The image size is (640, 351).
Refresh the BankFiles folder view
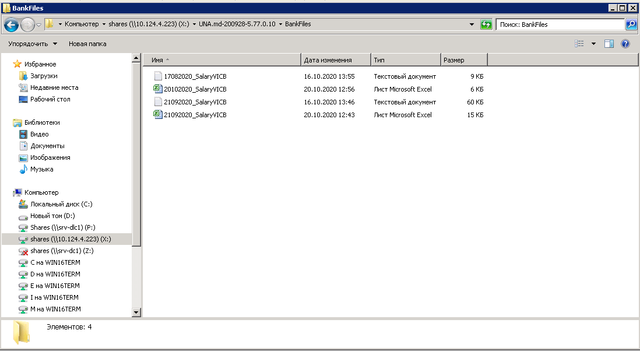[x=486, y=24]
